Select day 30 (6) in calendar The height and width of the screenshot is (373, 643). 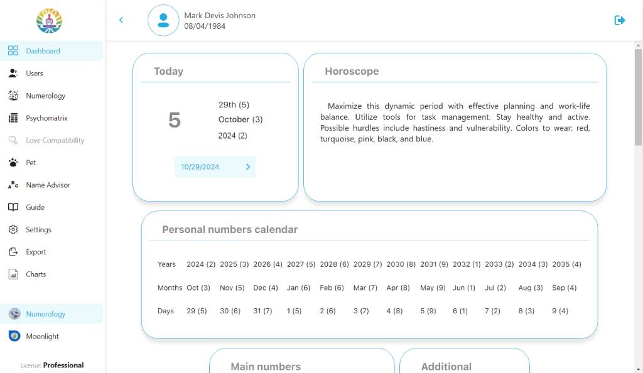coord(230,311)
